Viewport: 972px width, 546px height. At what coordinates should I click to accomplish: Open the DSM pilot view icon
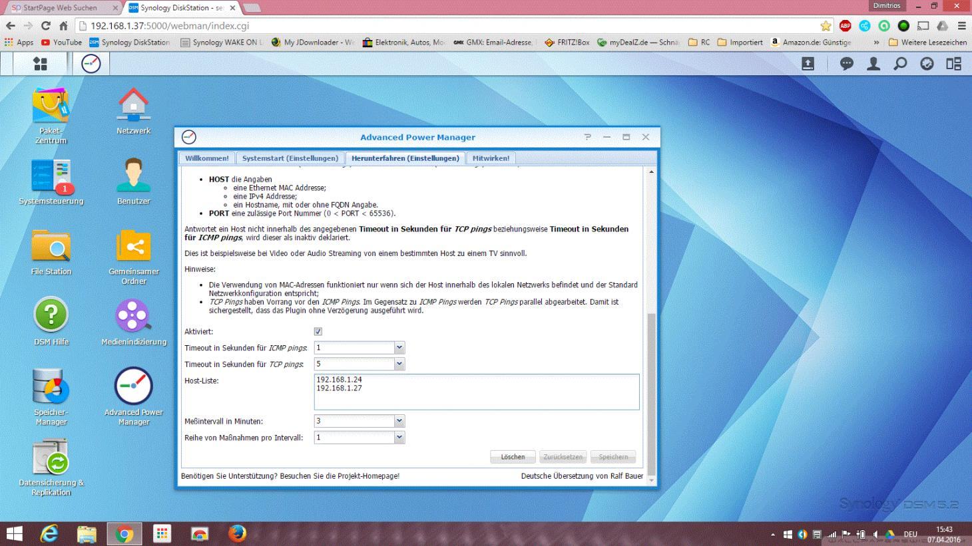pos(927,64)
